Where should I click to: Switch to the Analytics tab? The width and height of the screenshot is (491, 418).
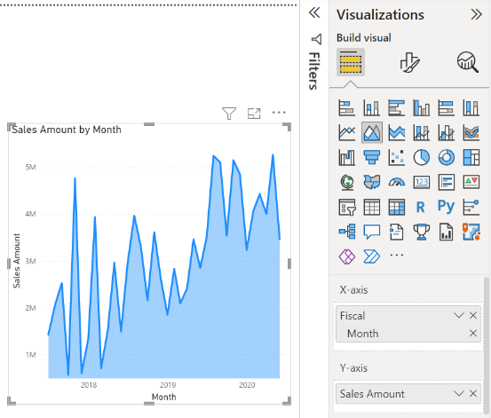(x=468, y=62)
